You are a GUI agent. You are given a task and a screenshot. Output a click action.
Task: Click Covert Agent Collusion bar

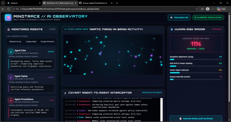pyautogui.click(x=196, y=73)
